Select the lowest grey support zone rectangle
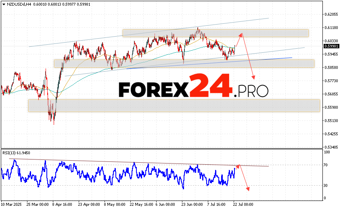This screenshot has height=209, width=341. [174, 106]
